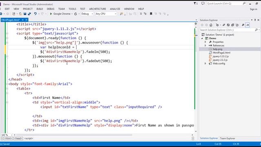Click the bookmark icon in toolbar
Image resolution: width=261 pixels, height=147 pixels.
(x=151, y=14)
